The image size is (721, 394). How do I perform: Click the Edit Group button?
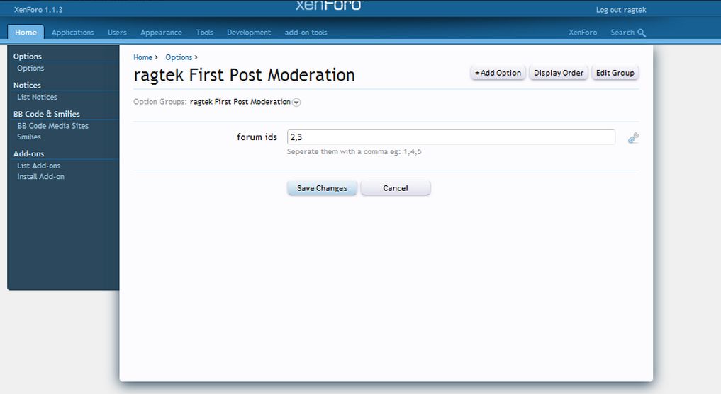615,73
